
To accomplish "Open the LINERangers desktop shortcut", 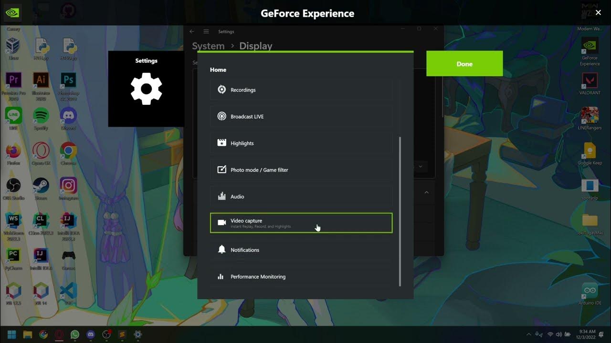I will [590, 119].
